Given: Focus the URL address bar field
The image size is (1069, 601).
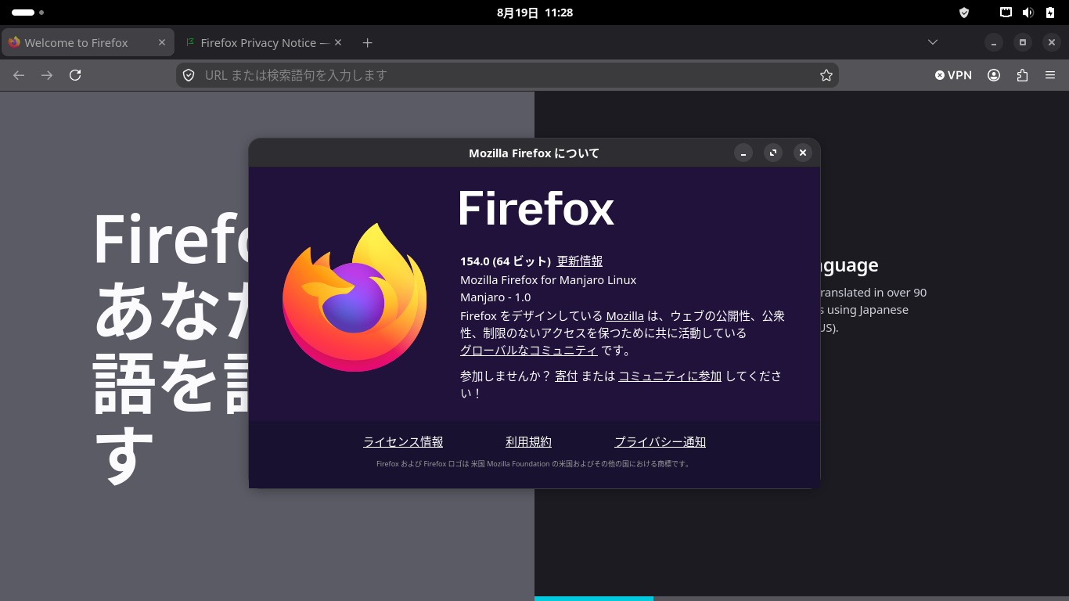Looking at the screenshot, I should (507, 75).
